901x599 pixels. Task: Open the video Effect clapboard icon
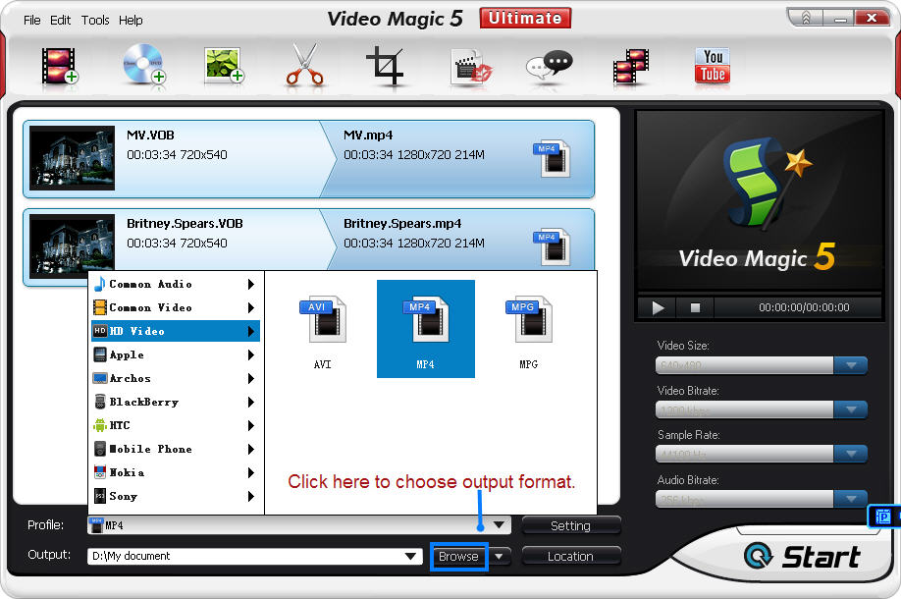click(471, 68)
